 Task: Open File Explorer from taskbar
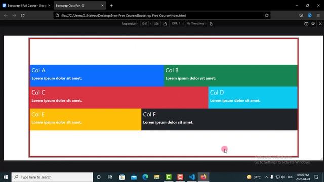click(157, 177)
